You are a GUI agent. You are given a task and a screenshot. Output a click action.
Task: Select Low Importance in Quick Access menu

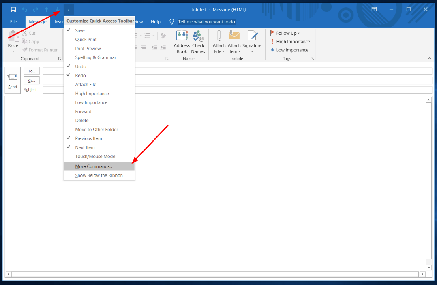99,102
